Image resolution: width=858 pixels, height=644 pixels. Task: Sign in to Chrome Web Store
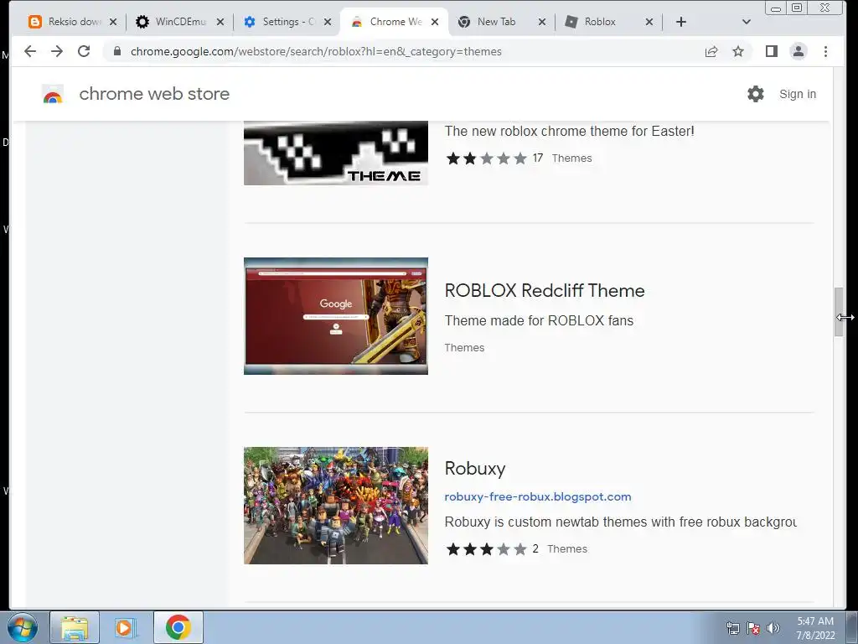[798, 94]
